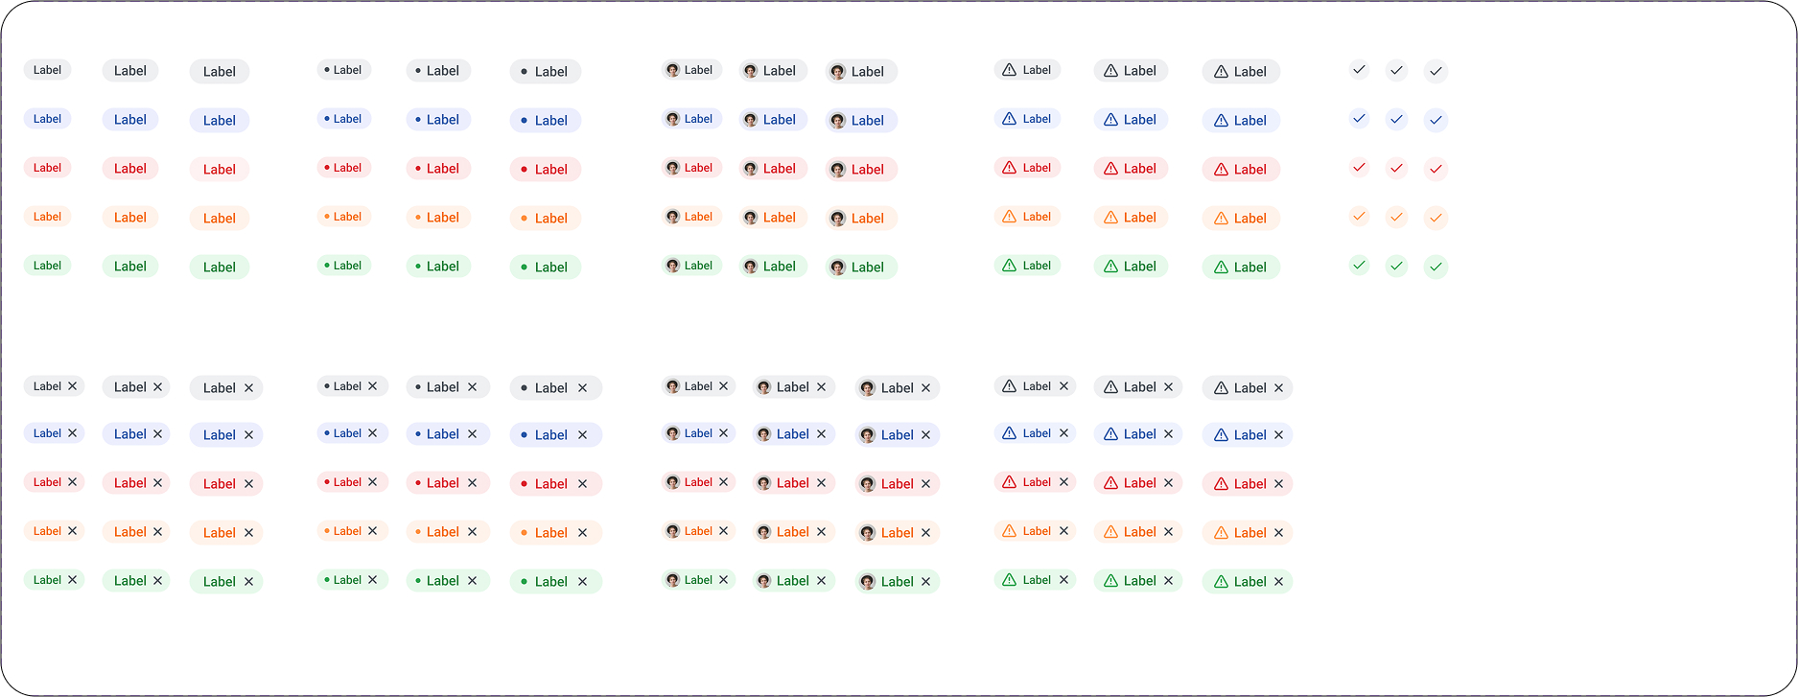Click Label text in medium gray non-dismissible warning chip

coord(1140,71)
